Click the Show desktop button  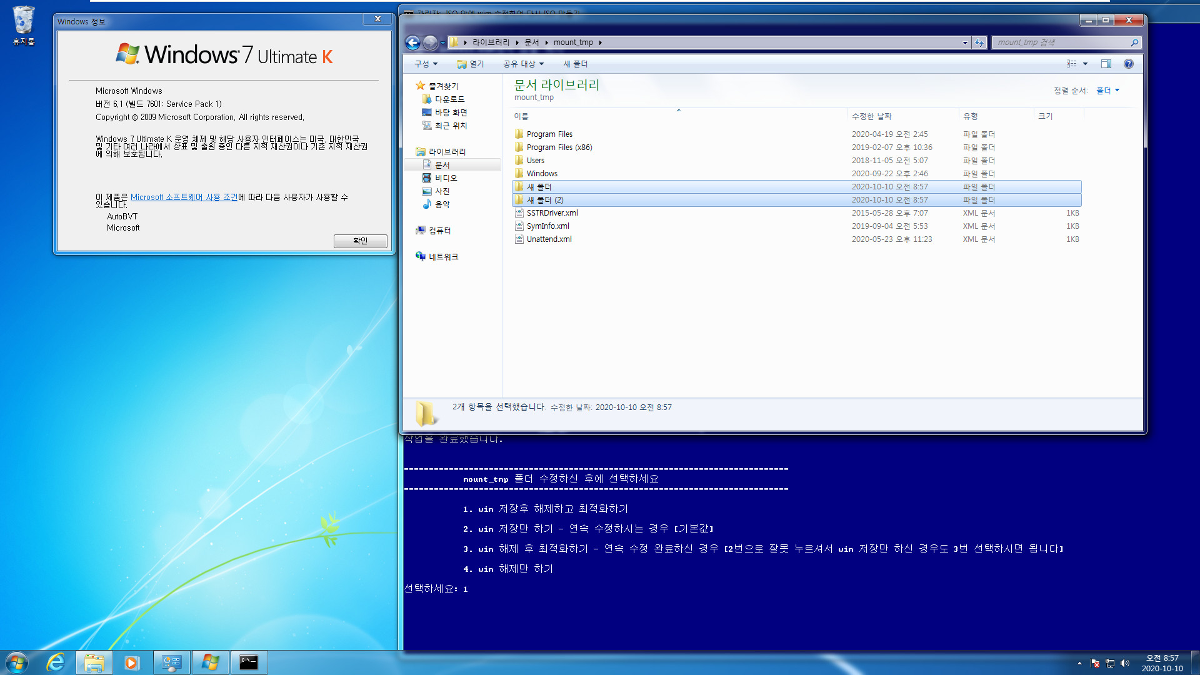pos(1195,662)
